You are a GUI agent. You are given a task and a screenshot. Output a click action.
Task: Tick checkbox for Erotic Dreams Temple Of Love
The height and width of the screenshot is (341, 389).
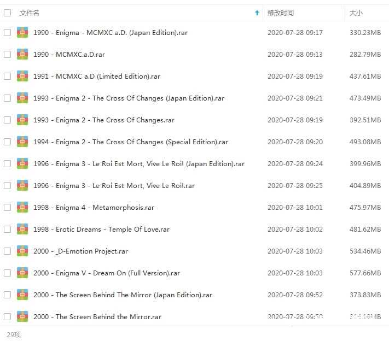[x=8, y=229]
